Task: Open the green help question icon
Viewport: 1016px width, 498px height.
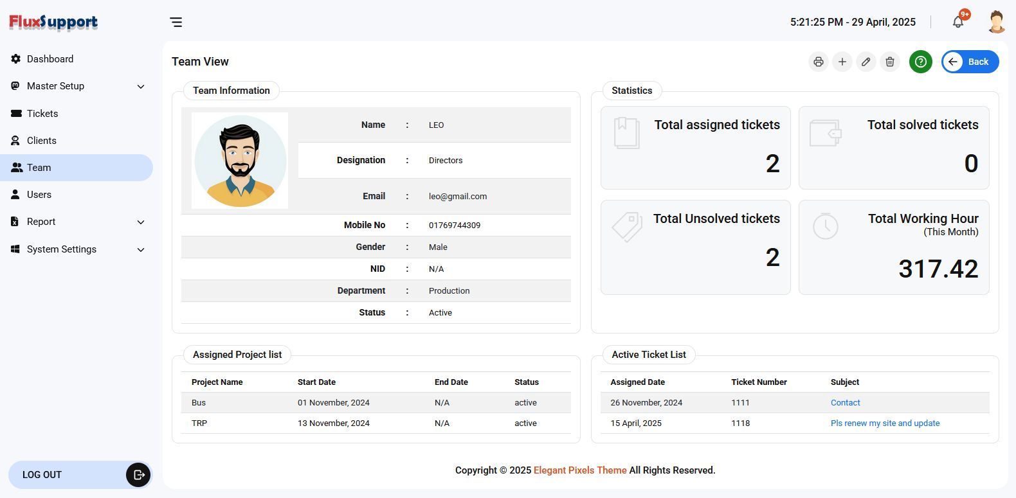Action: pos(921,62)
